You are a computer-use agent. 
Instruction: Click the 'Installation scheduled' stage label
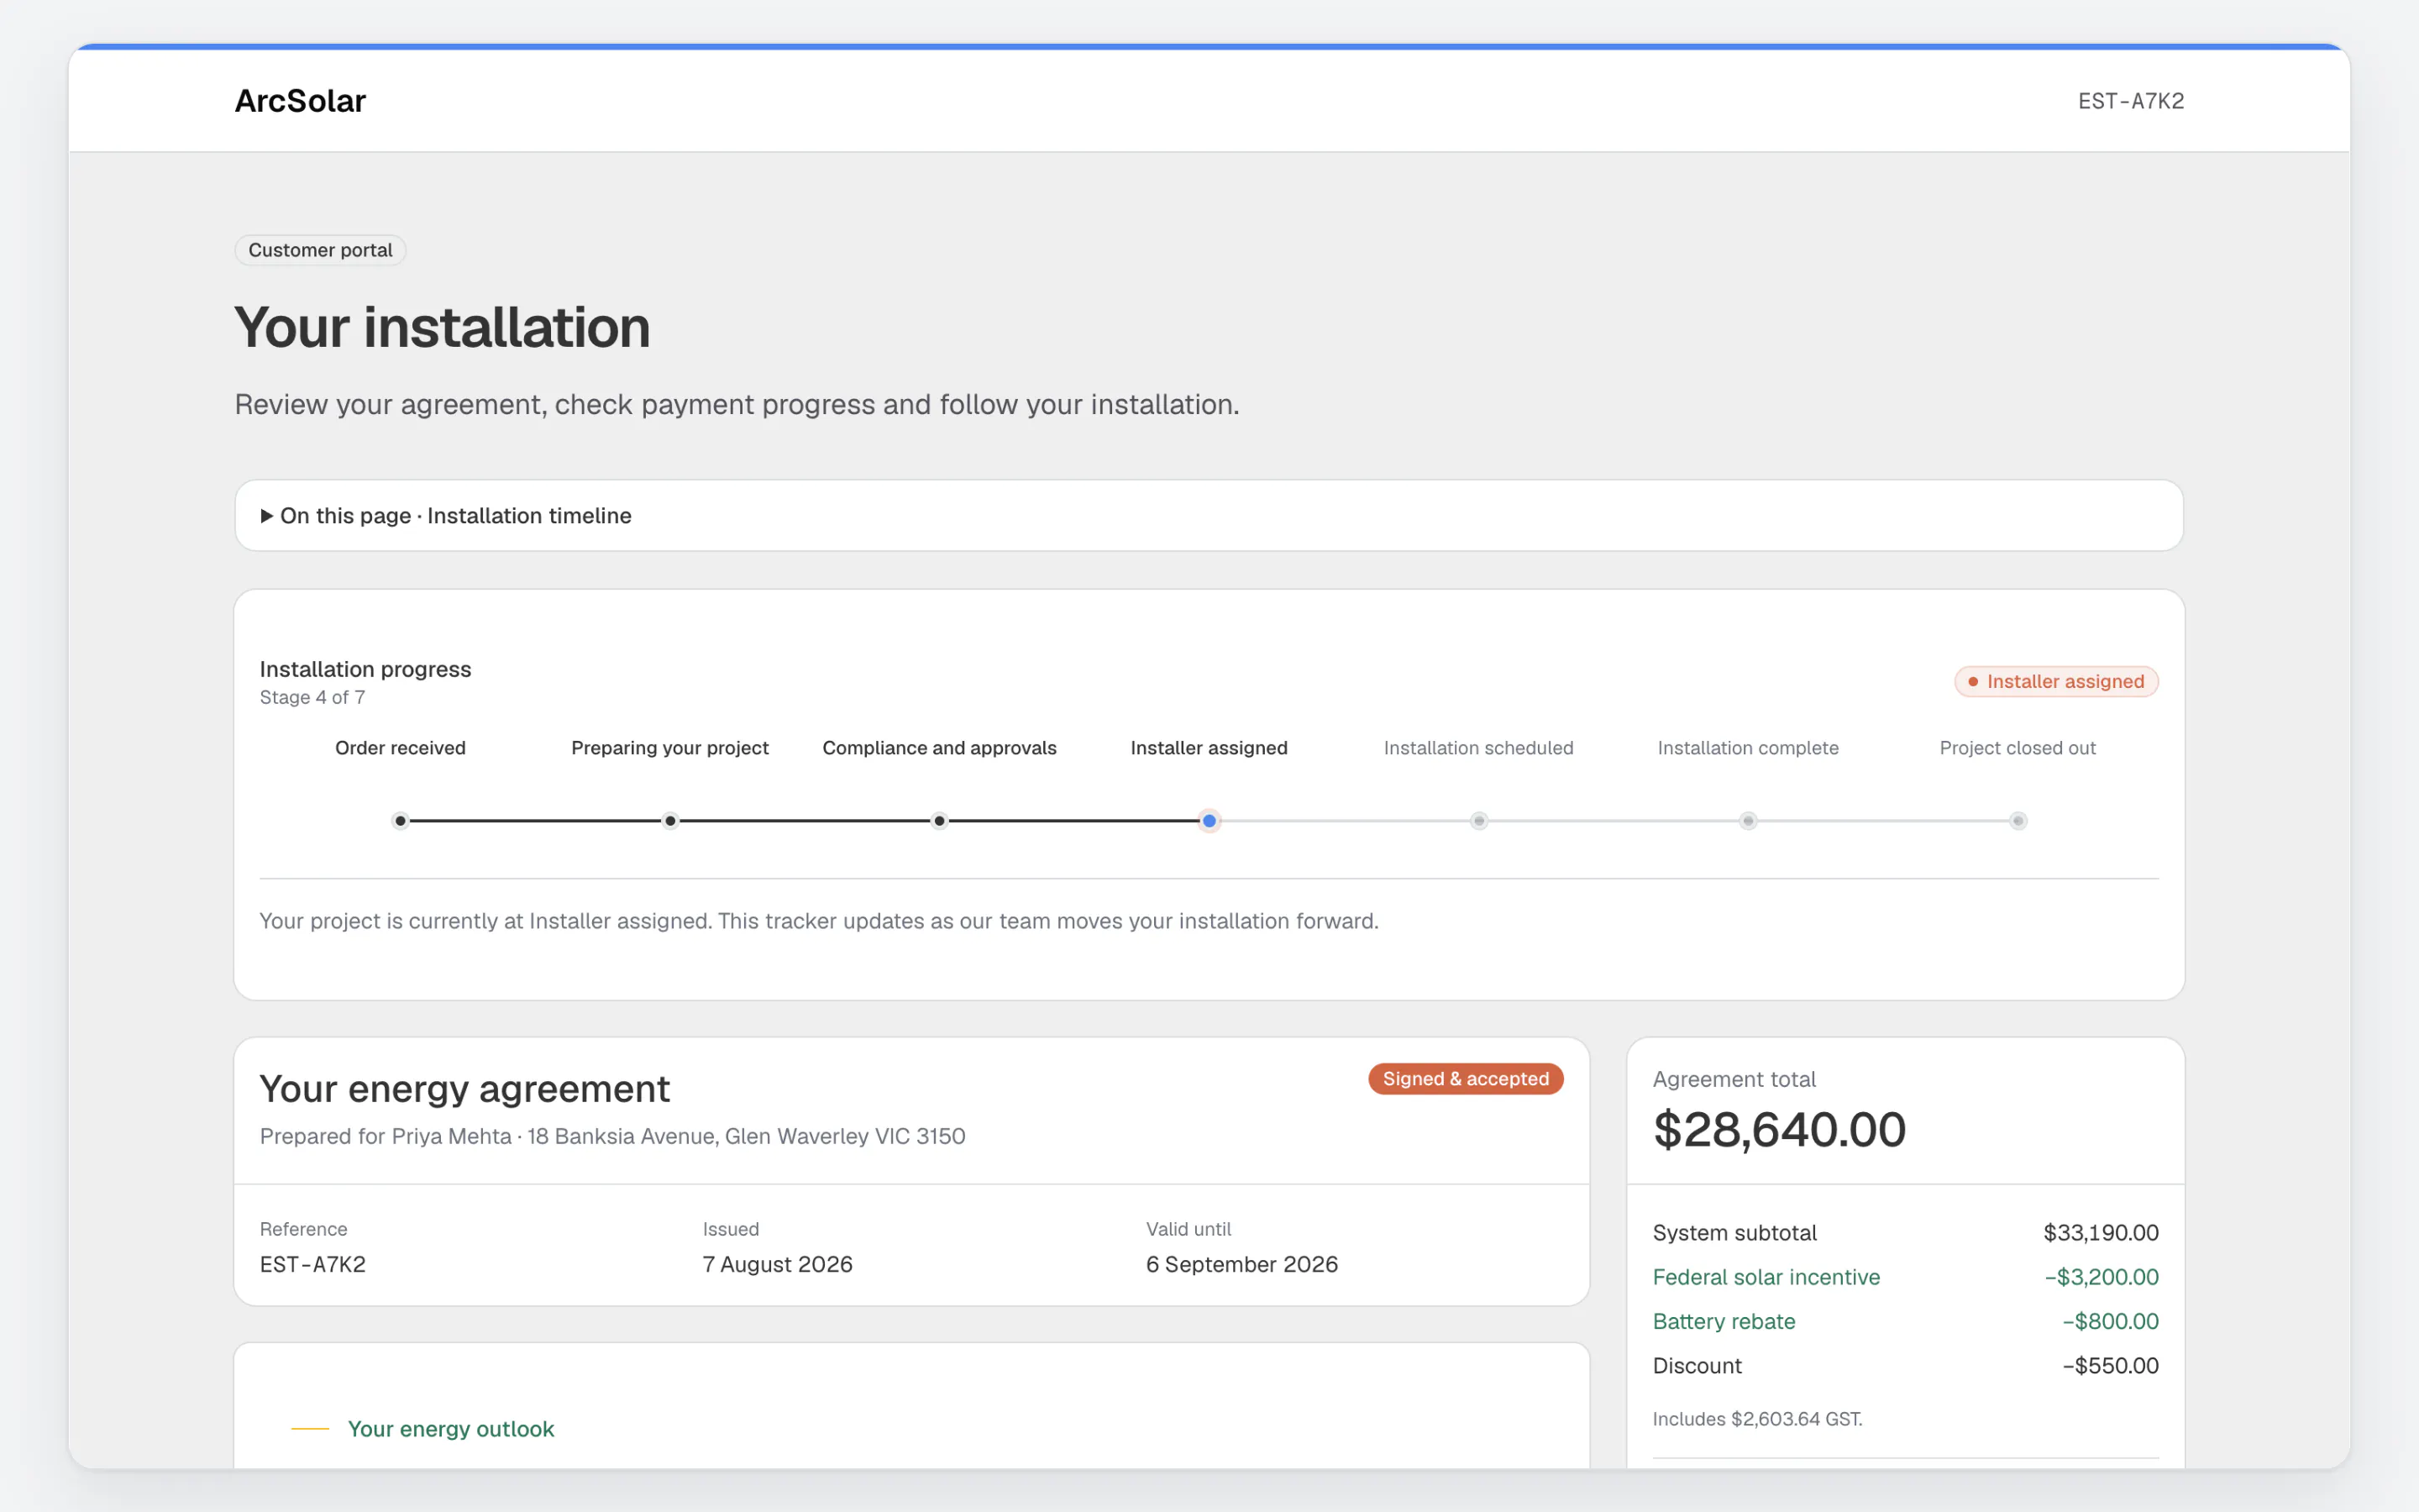point(1478,748)
